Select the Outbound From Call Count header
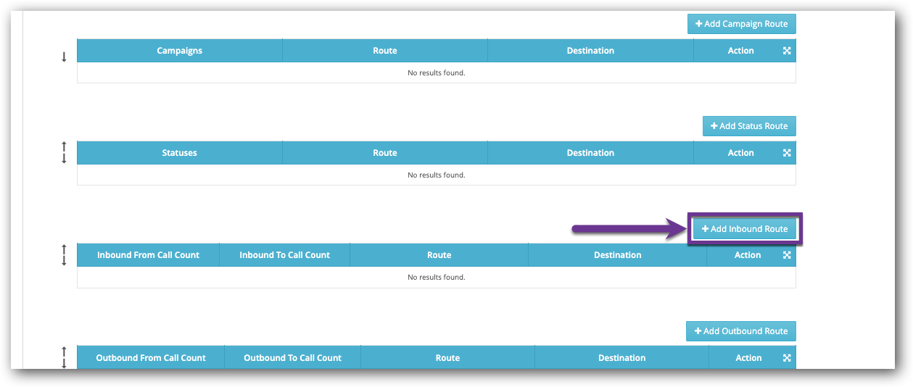 (151, 358)
